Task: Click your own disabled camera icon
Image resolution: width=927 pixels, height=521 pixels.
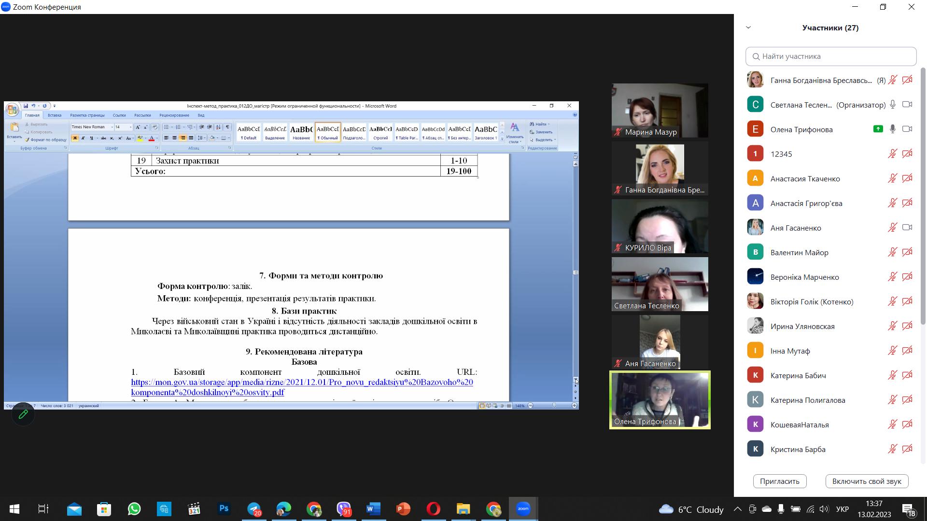Action: (907, 80)
